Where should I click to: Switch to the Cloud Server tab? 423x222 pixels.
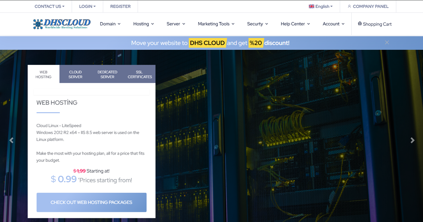(75, 74)
